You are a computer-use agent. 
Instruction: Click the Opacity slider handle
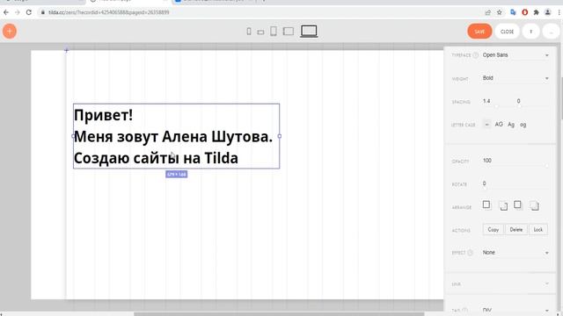tap(547, 166)
